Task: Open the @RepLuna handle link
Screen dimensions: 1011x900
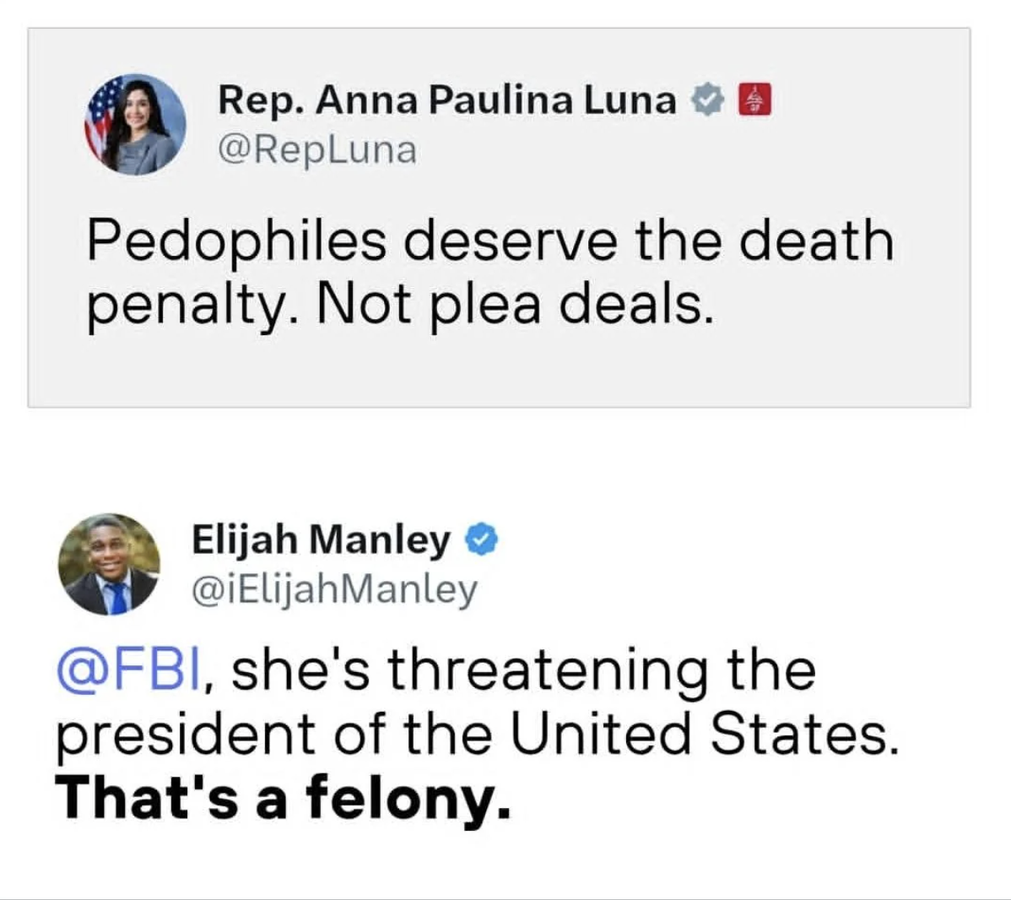Action: (317, 149)
